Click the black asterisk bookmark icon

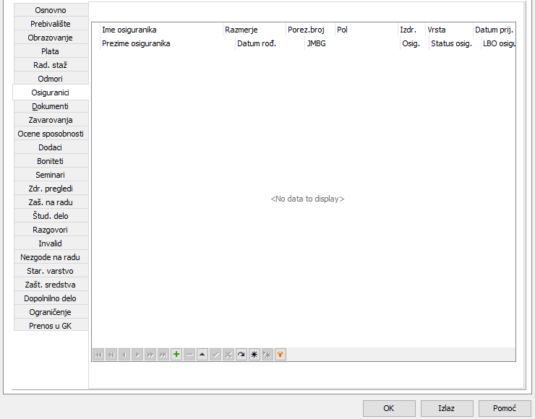click(x=254, y=355)
